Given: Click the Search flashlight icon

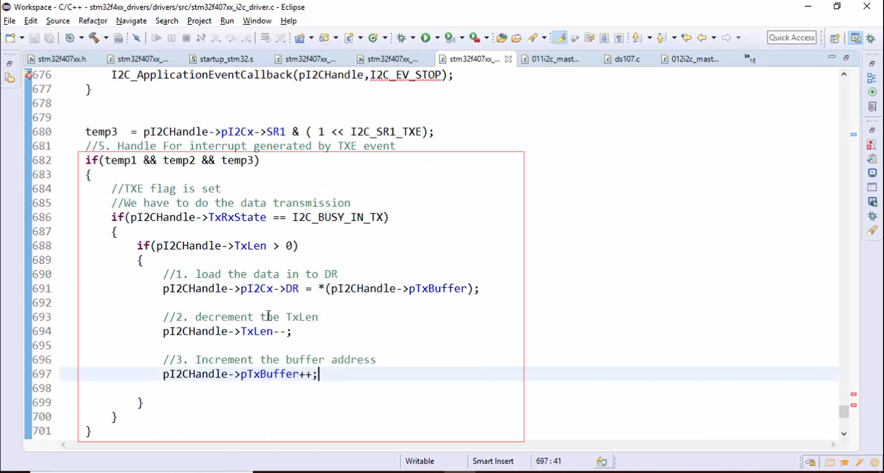Looking at the screenshot, I should tap(533, 38).
